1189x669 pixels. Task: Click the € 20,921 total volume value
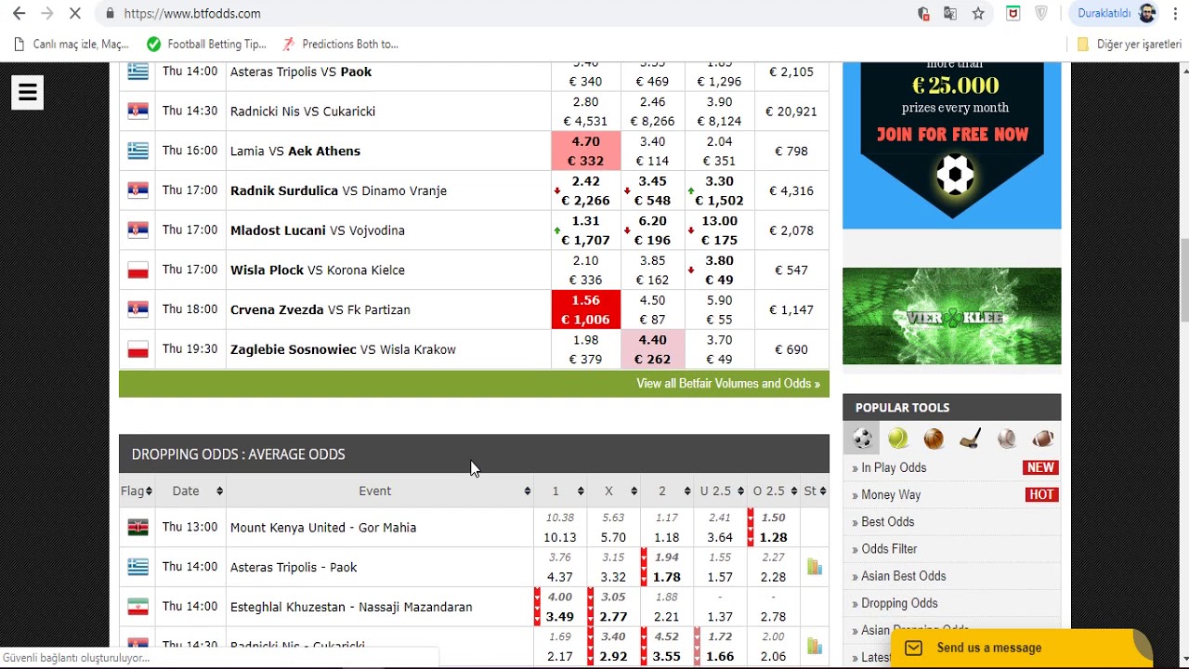pyautogui.click(x=791, y=111)
